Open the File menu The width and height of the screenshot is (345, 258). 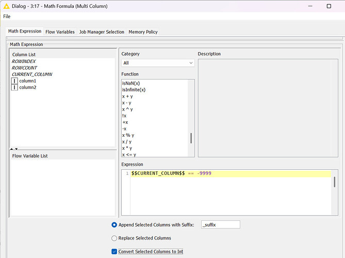pos(7,17)
